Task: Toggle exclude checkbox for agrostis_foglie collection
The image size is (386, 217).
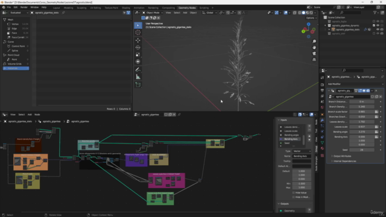Action: click(x=374, y=22)
